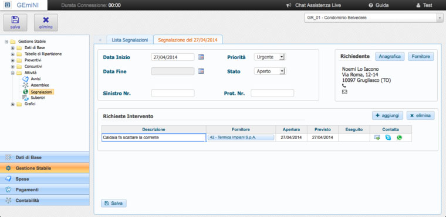Click the GEmiNI logo icon
The image size is (446, 217).
(8, 5)
